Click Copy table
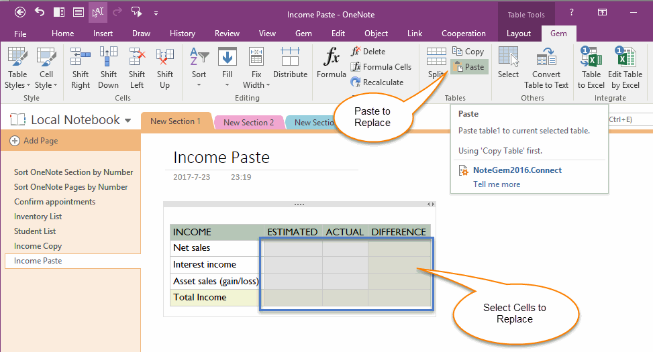The height and width of the screenshot is (352, 653). [x=468, y=51]
